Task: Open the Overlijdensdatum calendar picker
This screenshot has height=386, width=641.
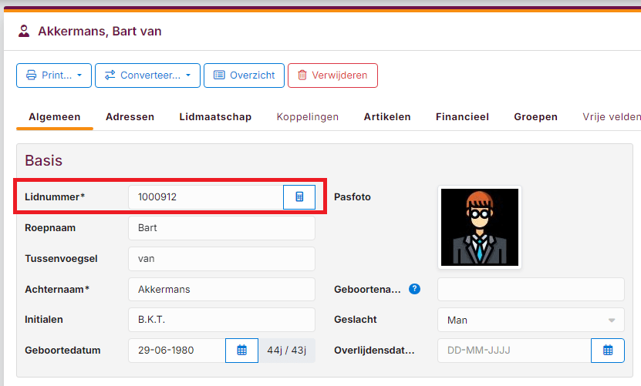Action: (608, 350)
